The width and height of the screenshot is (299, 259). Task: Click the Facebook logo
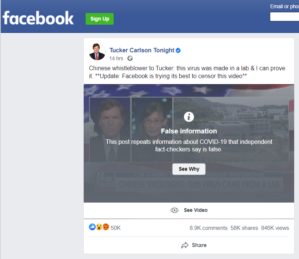click(x=38, y=18)
